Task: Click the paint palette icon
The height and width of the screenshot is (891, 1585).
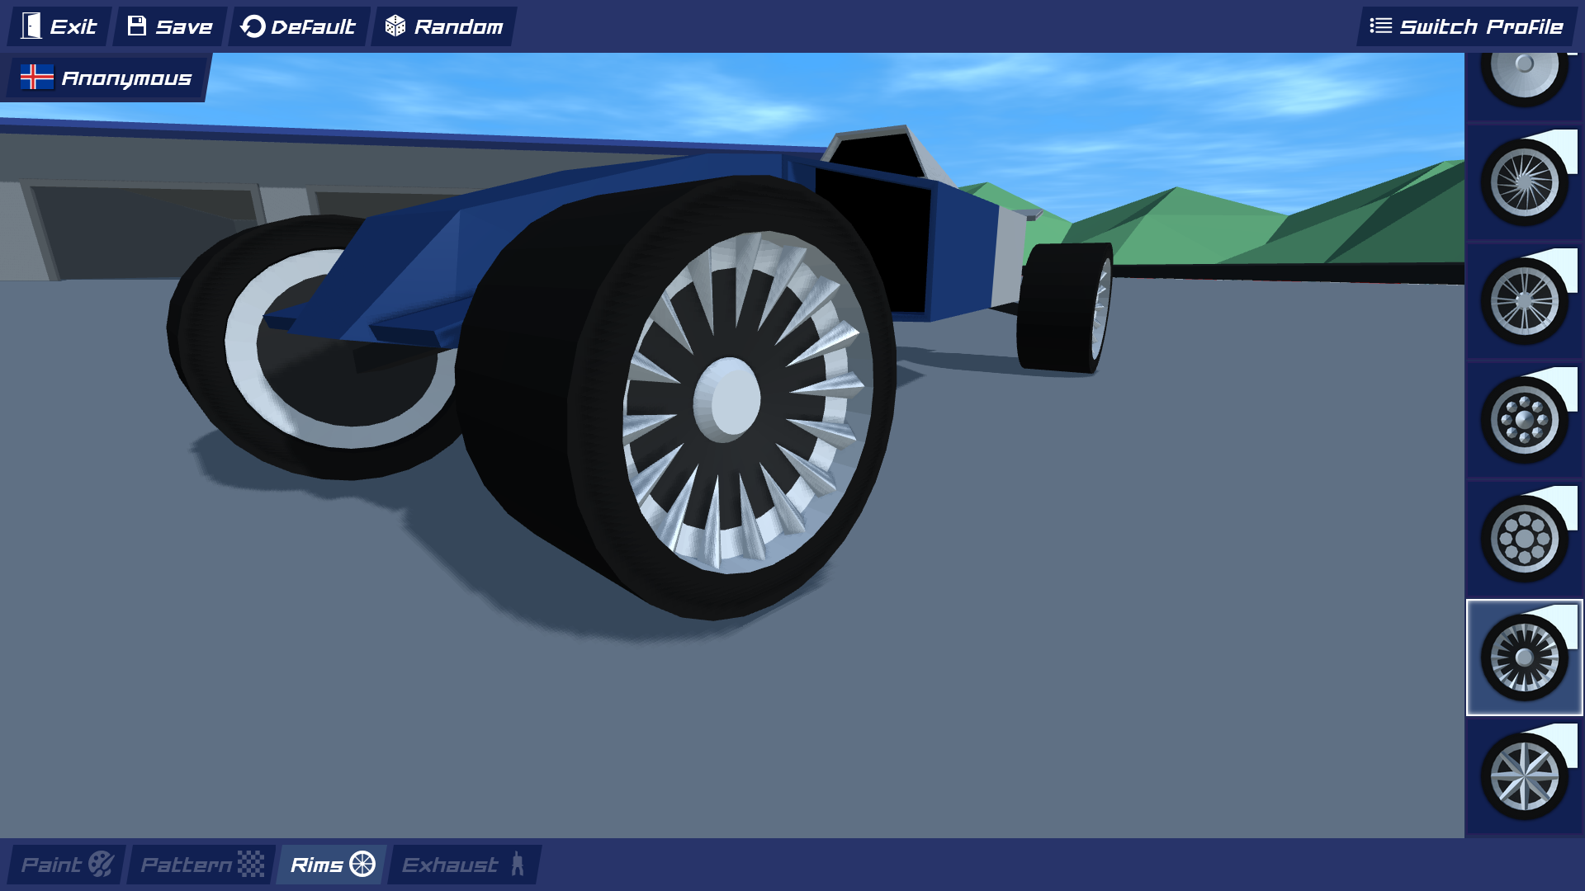Action: click(102, 865)
